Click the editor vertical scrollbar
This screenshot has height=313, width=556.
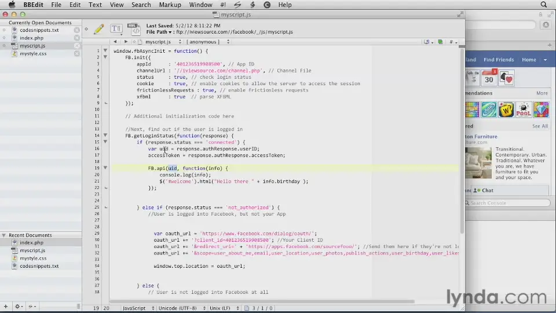coord(462,141)
